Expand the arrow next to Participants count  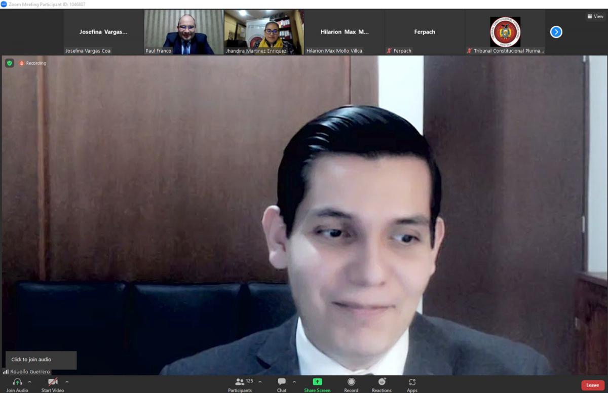coord(260,382)
